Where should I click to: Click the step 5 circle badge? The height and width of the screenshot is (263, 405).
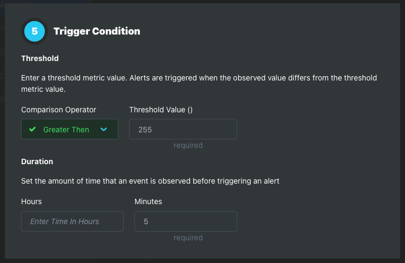pos(35,31)
